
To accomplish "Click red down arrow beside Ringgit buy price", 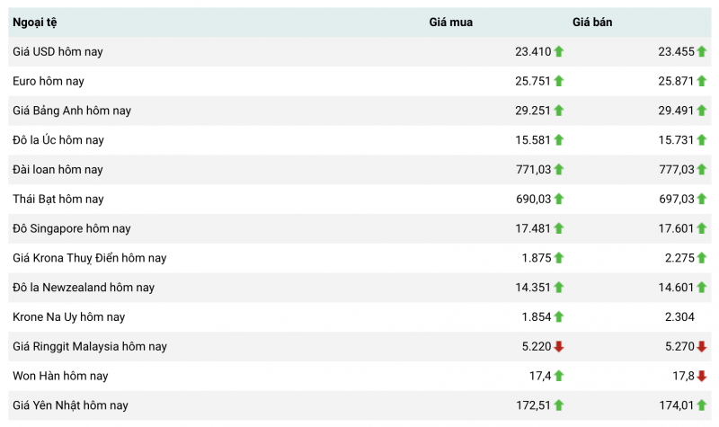I will pyautogui.click(x=559, y=347).
